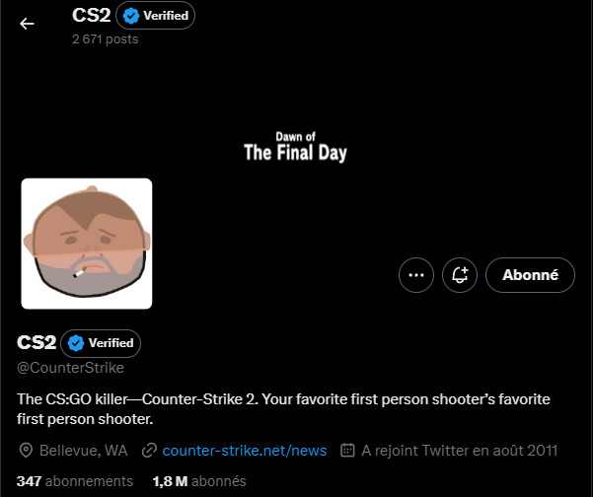Image resolution: width=593 pixels, height=497 pixels.
Task: View the 1,8 M abonnés followers list
Action: tap(199, 481)
